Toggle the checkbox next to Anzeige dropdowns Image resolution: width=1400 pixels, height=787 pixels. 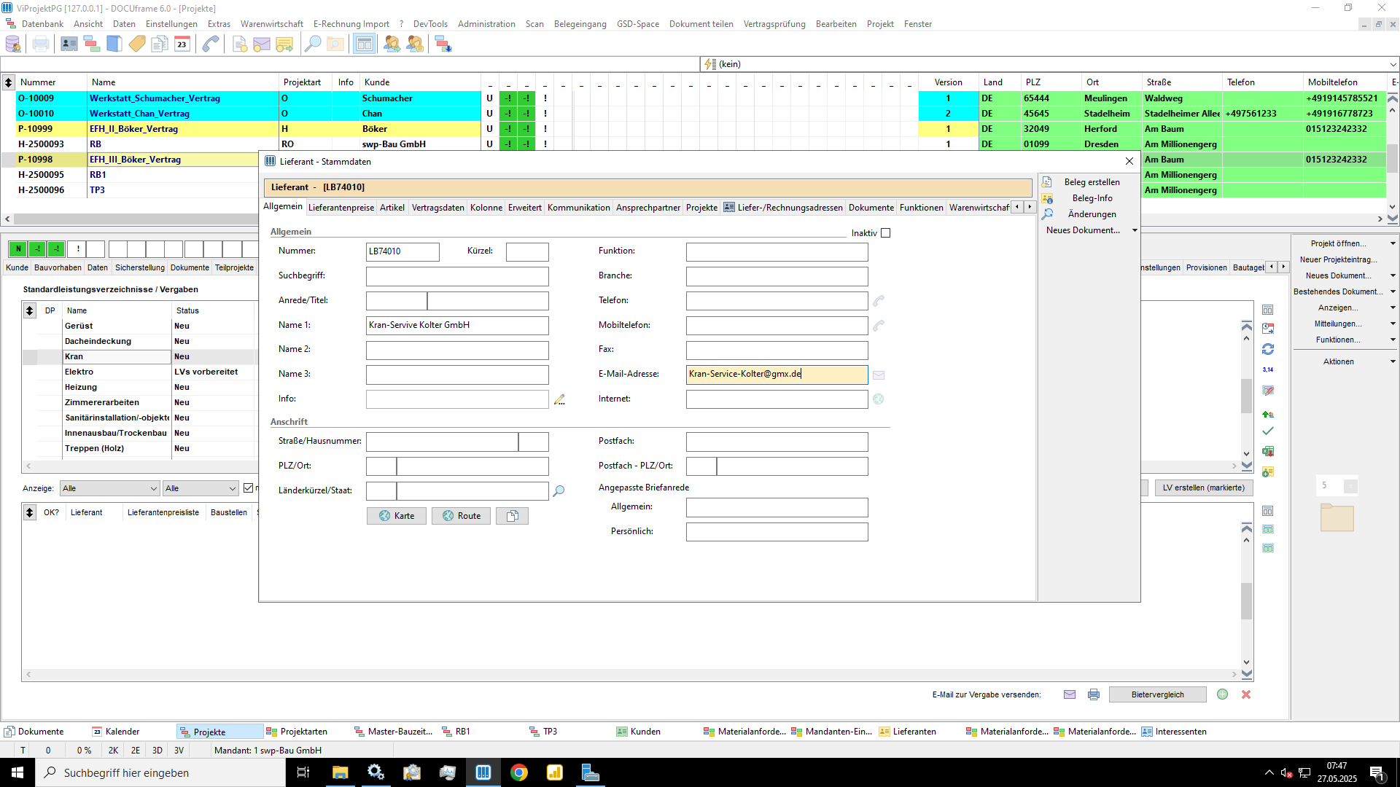pos(249,488)
